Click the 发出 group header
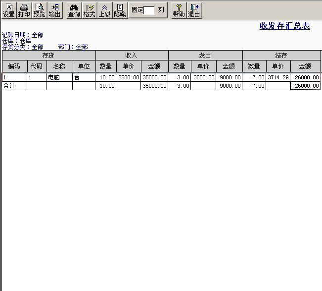 click(205, 56)
